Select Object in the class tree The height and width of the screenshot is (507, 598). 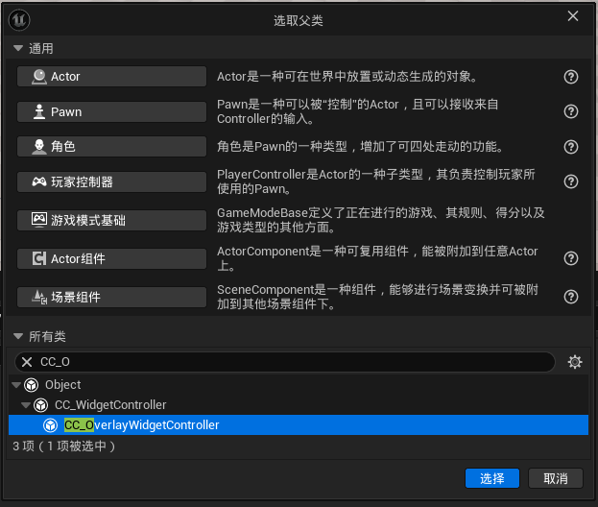[63, 385]
